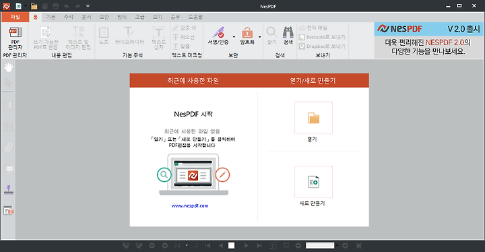Screen dimensions: 485x252
Task: Select 텍스트 및 이미지 편집 tool
Action: point(78,38)
